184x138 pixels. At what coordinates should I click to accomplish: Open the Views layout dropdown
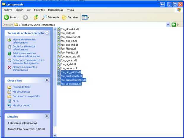tap(86, 18)
